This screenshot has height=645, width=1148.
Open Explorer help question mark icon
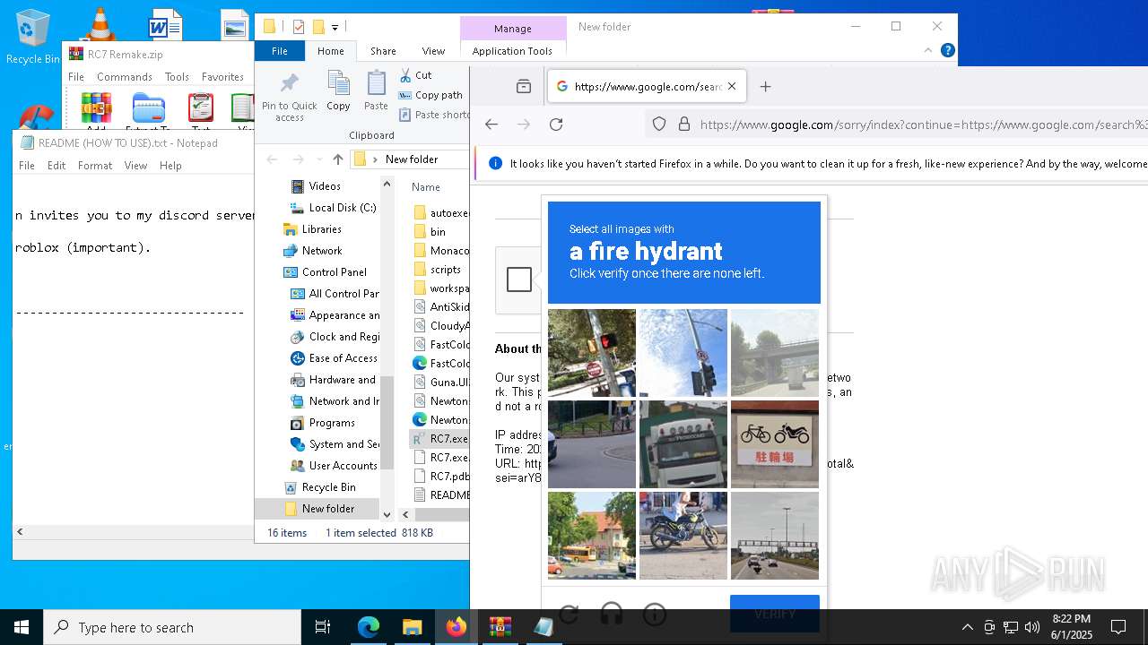click(x=947, y=51)
